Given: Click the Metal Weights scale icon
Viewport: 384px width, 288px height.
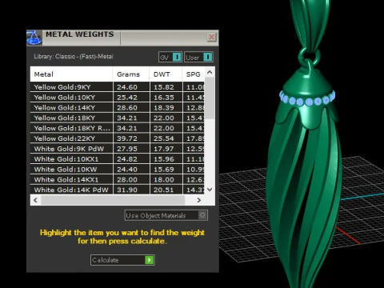Looking at the screenshot, I should 34,38.
